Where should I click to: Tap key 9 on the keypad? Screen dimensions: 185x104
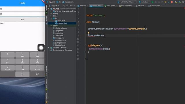tap(37, 68)
